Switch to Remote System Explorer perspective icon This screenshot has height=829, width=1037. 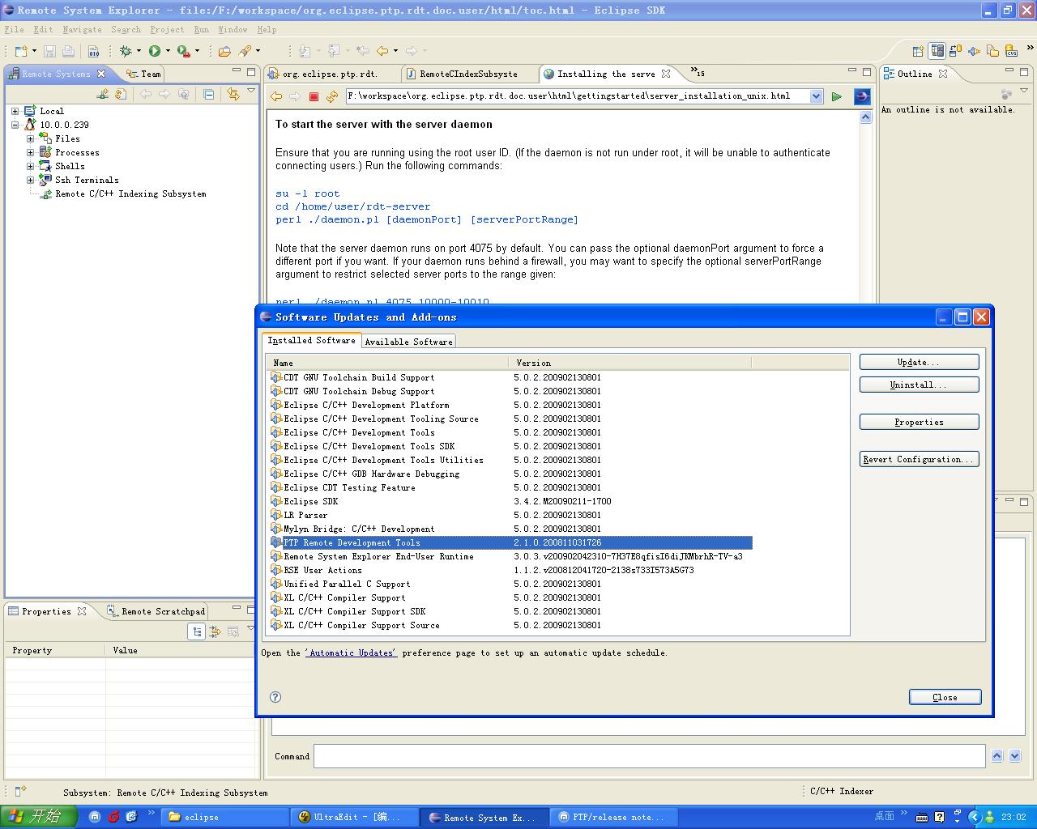click(x=937, y=51)
